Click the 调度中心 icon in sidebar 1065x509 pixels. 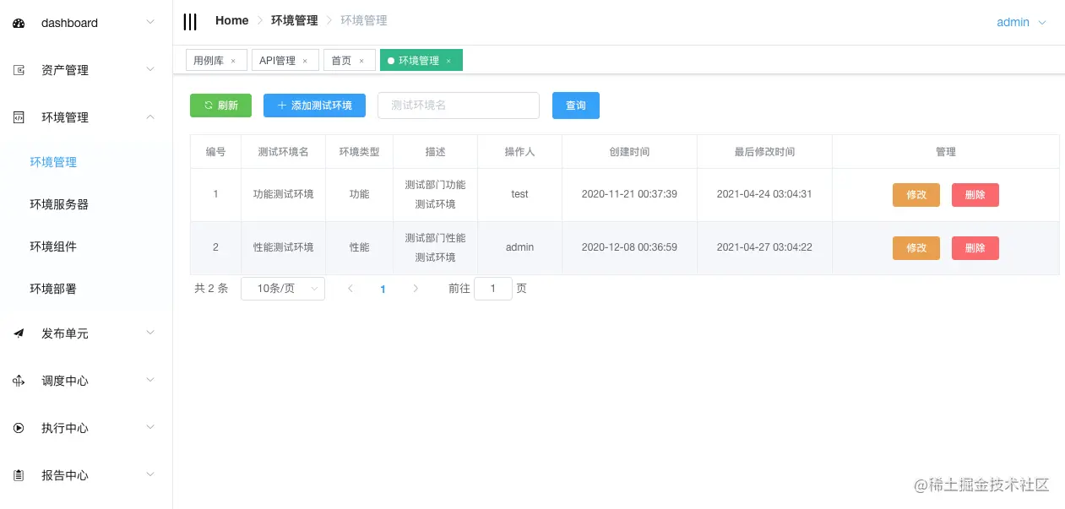point(19,381)
